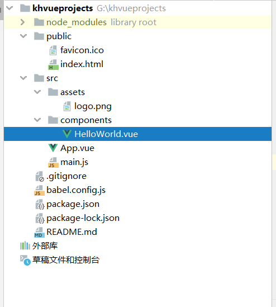Screen dimensions: 276x307
Task: Click the .gitignore file icon
Action: (x=40, y=176)
